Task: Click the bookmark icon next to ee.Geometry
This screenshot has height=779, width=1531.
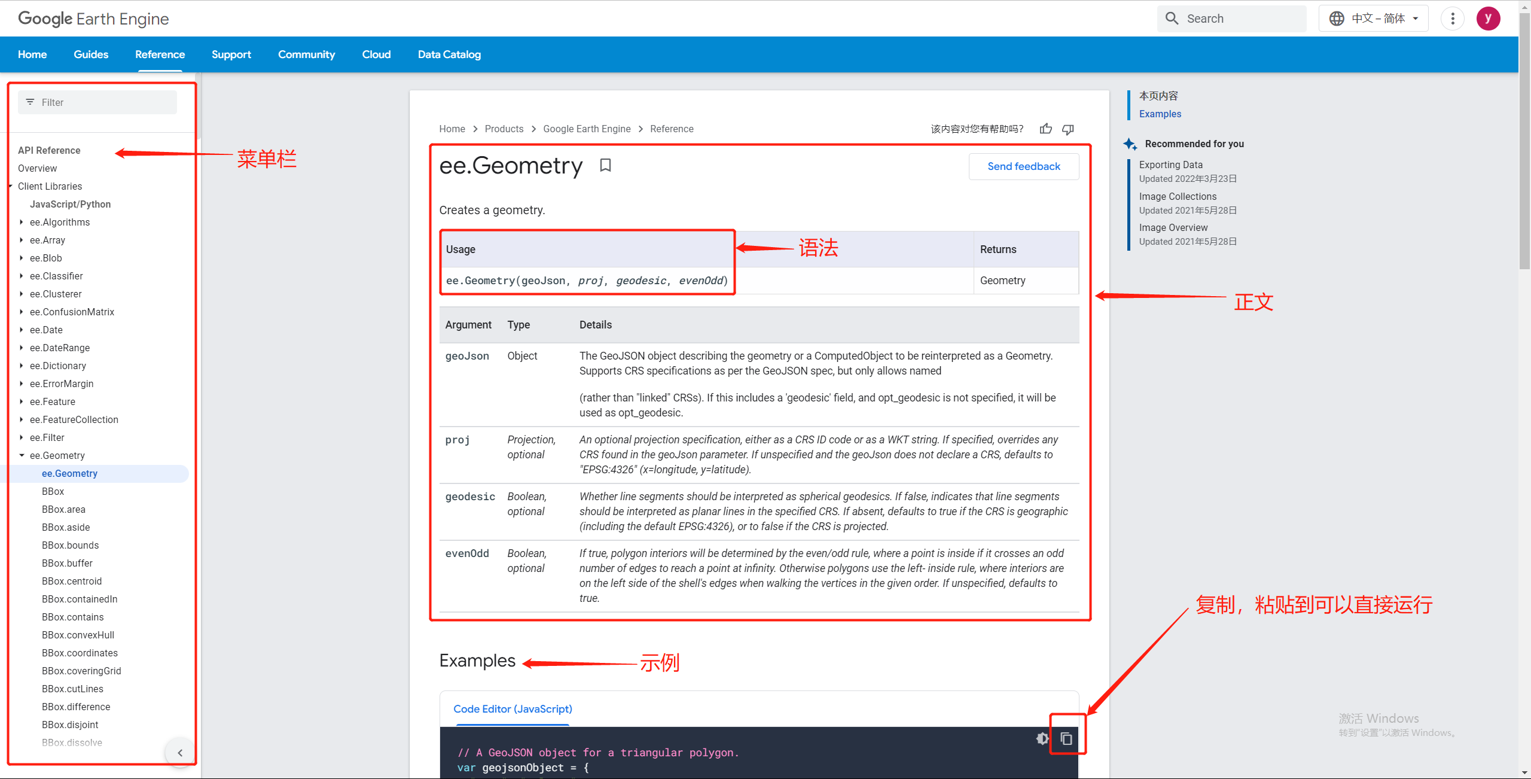Action: click(606, 165)
